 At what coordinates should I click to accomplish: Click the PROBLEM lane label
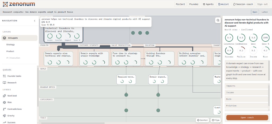(x=44, y=45)
